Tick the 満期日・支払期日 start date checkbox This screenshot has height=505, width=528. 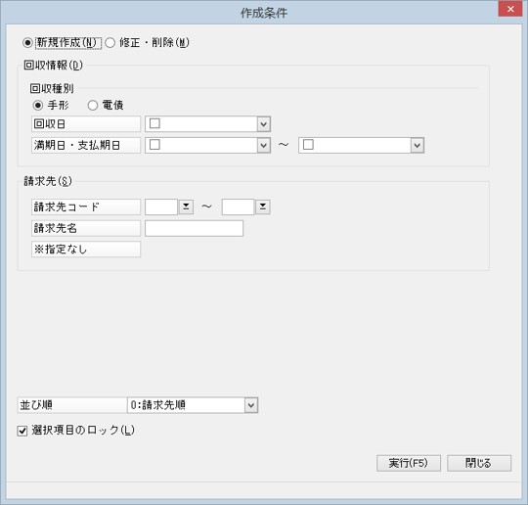[x=154, y=145]
